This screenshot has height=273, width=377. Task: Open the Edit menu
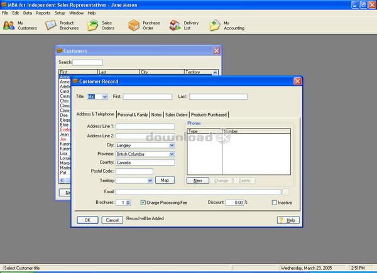click(x=16, y=13)
